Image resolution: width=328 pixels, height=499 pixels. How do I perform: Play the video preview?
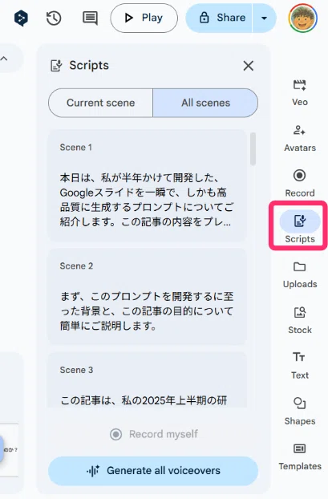pos(144,18)
